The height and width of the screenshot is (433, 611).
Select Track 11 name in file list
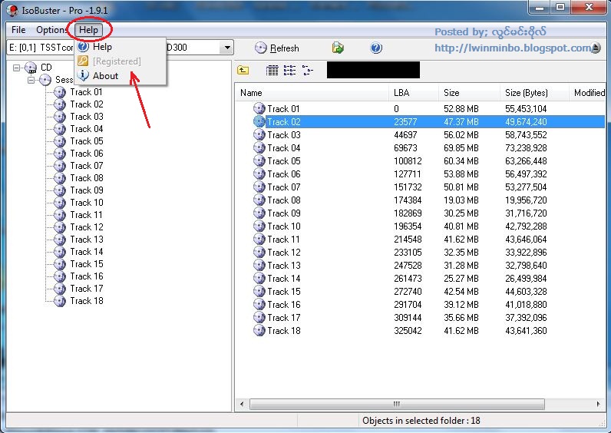point(283,240)
